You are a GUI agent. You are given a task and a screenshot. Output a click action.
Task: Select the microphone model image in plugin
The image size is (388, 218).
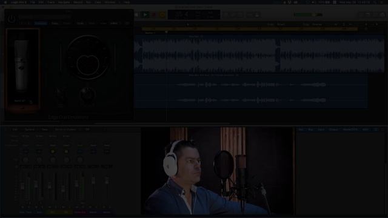(x=22, y=66)
